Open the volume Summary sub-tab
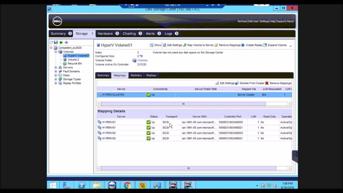Image resolution: width=343 pixels, height=193 pixels. pyautogui.click(x=103, y=75)
